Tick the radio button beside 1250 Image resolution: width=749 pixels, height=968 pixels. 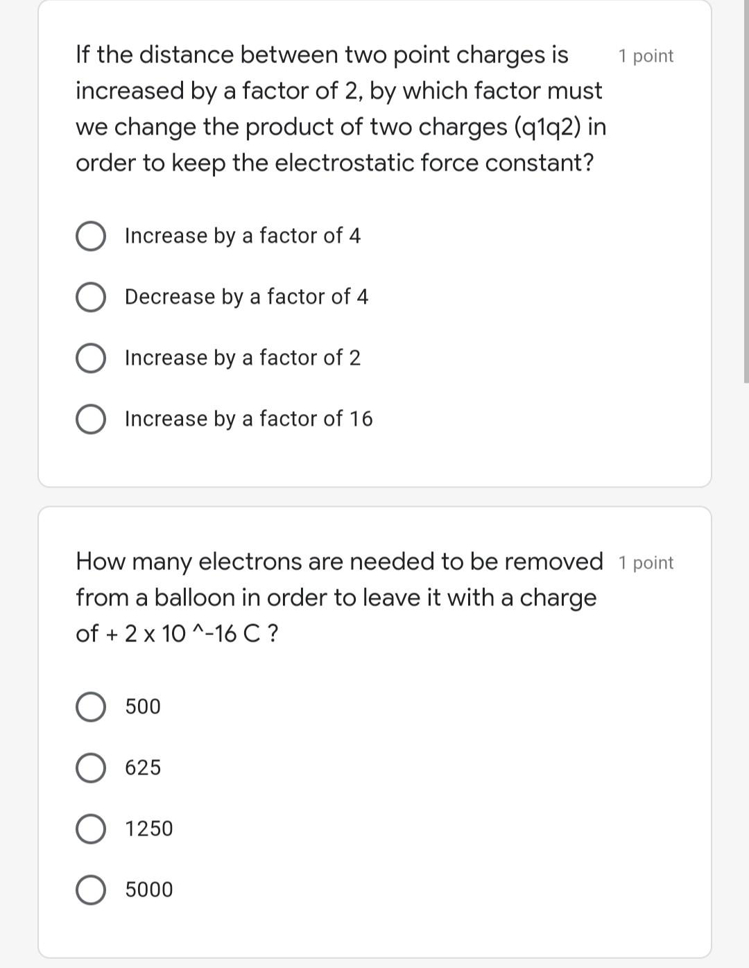(x=91, y=829)
